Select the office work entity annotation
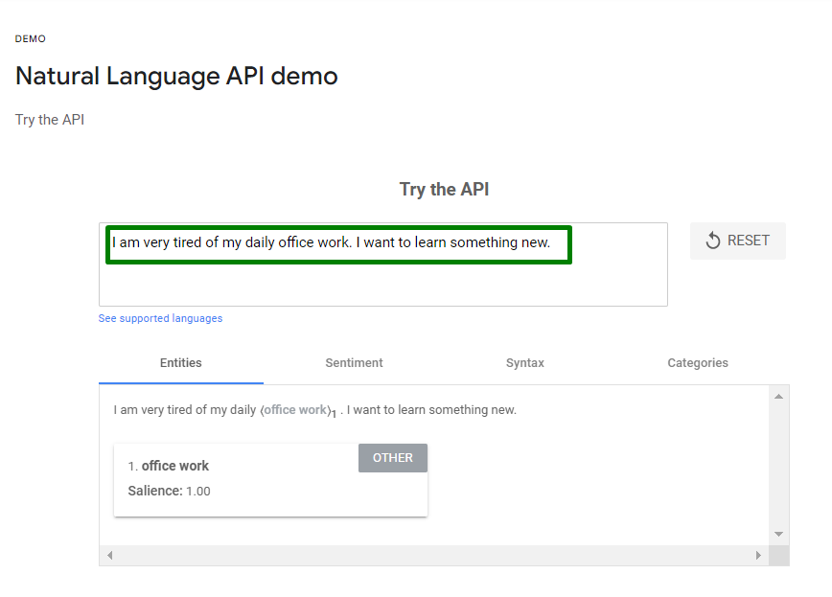Image resolution: width=832 pixels, height=597 pixels. (292, 409)
